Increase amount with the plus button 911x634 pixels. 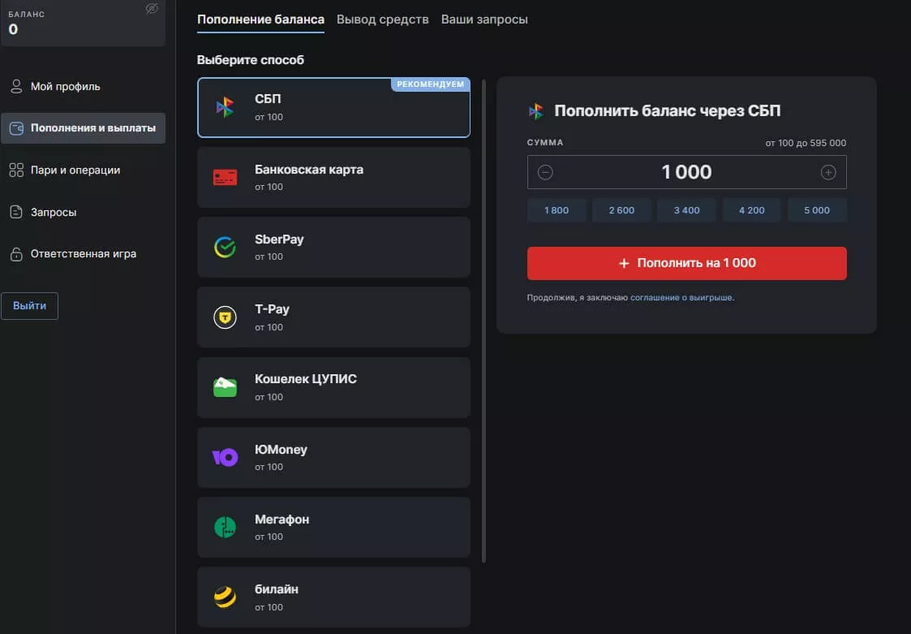point(828,172)
